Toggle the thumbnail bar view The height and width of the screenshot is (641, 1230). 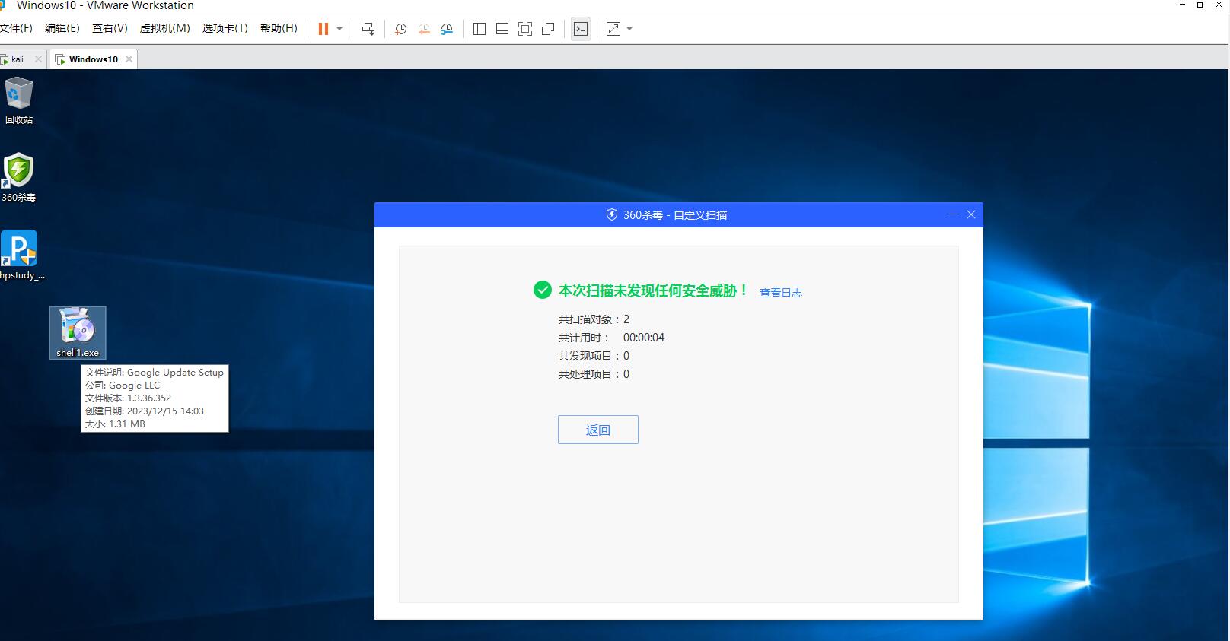coord(502,29)
